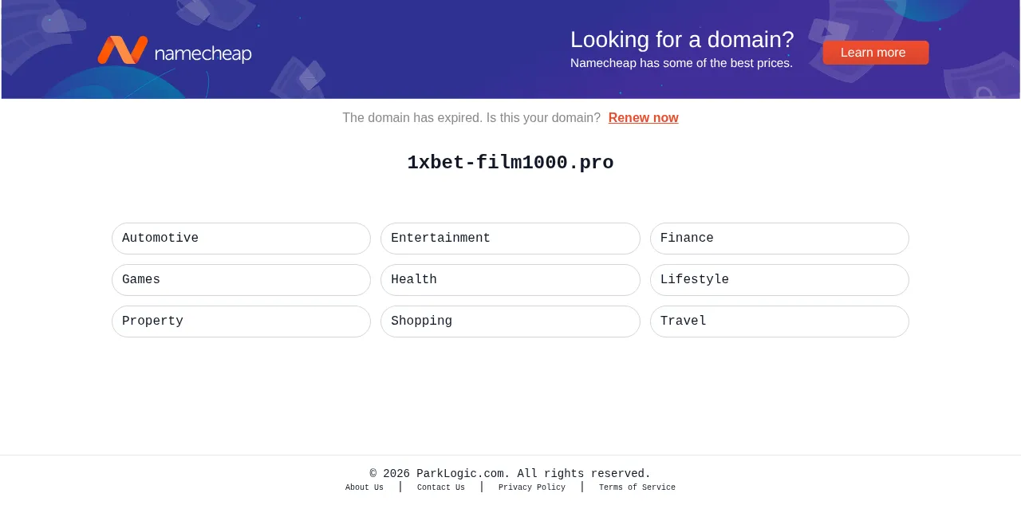Screen dimensions: 1021x505
Task: Open the Terms of Service link
Action: point(637,487)
